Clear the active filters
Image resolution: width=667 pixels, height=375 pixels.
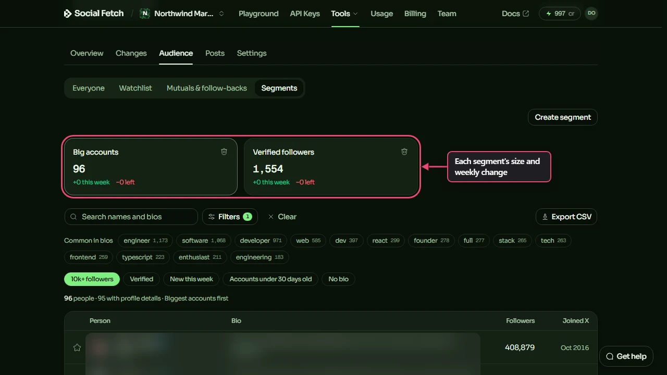pyautogui.click(x=282, y=217)
